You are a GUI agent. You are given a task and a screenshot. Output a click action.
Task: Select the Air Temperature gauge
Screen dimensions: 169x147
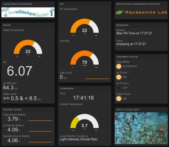pyautogui.click(x=84, y=27)
